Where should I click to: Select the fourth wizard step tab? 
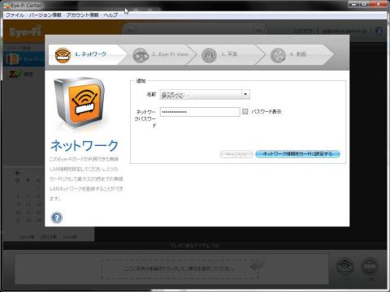pyautogui.click(x=299, y=54)
